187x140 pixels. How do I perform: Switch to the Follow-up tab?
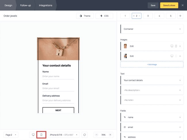(25, 5)
